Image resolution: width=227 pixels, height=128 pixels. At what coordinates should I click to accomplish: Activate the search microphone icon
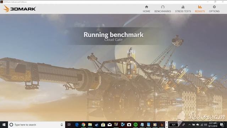[62, 125]
